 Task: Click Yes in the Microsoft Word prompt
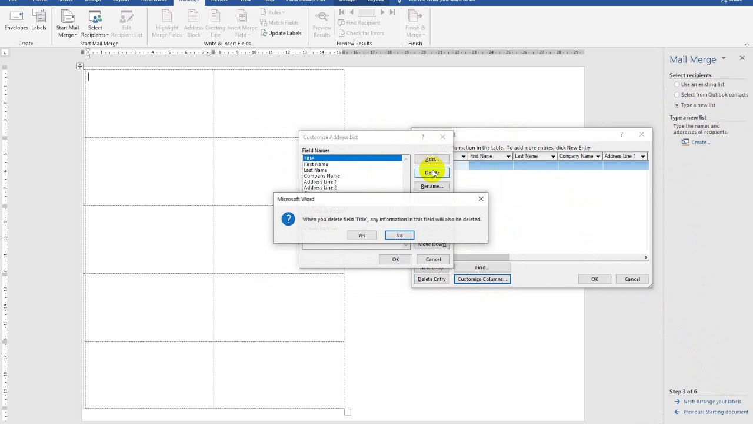[x=362, y=236]
